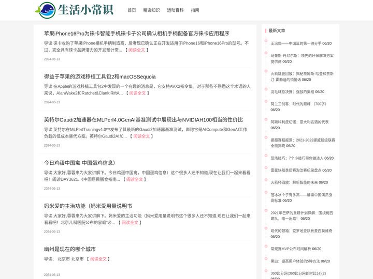373x279 pixels.
Task: Click 阅读全文 for 游戏移植工具包2 article
Action: (137, 93)
